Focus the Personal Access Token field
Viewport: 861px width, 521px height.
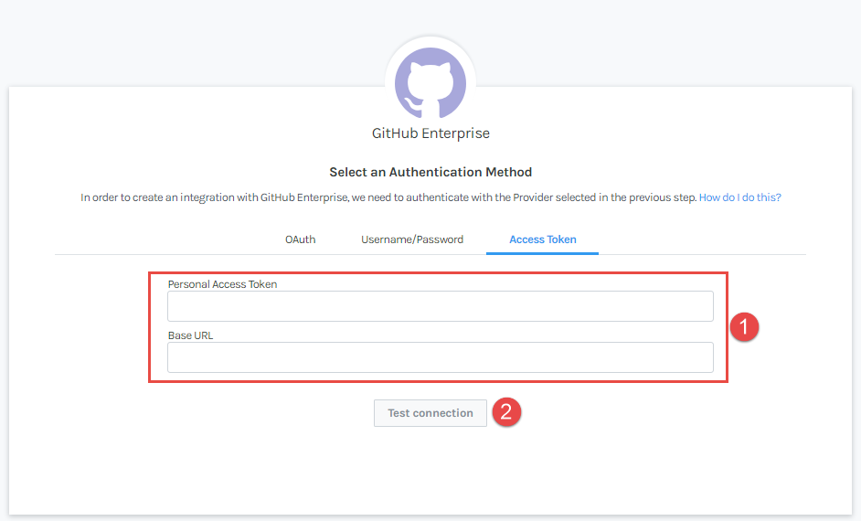(441, 306)
